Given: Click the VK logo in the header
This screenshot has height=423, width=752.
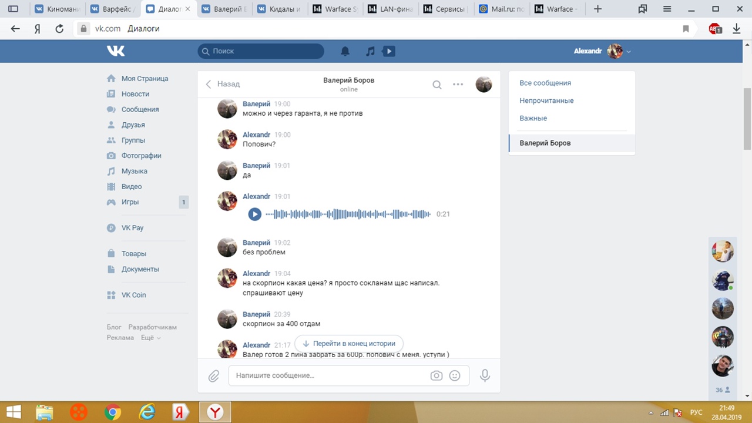Looking at the screenshot, I should click(x=116, y=51).
